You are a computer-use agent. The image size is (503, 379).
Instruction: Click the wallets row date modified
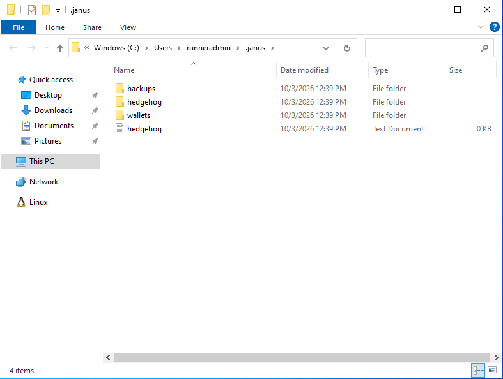[x=313, y=115]
